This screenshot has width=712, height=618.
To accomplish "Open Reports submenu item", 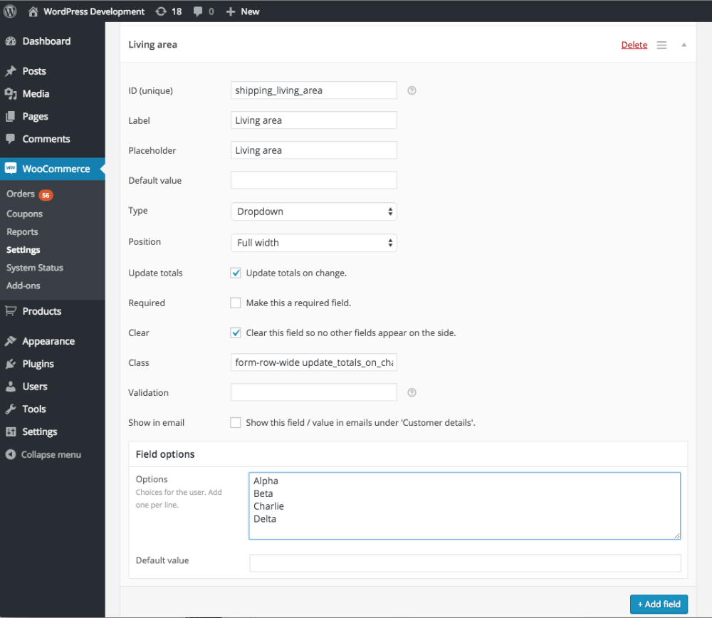I will point(22,232).
